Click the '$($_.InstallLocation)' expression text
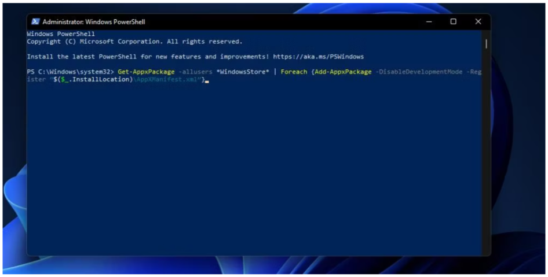Image resolution: width=548 pixels, height=277 pixels. [x=93, y=80]
